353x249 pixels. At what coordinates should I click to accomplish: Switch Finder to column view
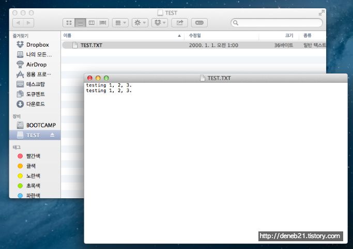tap(91, 23)
